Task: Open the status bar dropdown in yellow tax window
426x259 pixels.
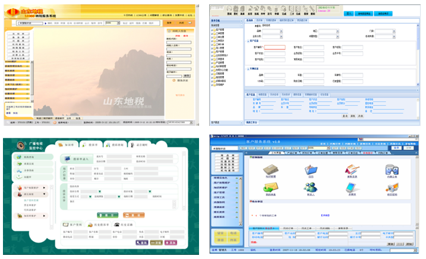Action: point(191,122)
